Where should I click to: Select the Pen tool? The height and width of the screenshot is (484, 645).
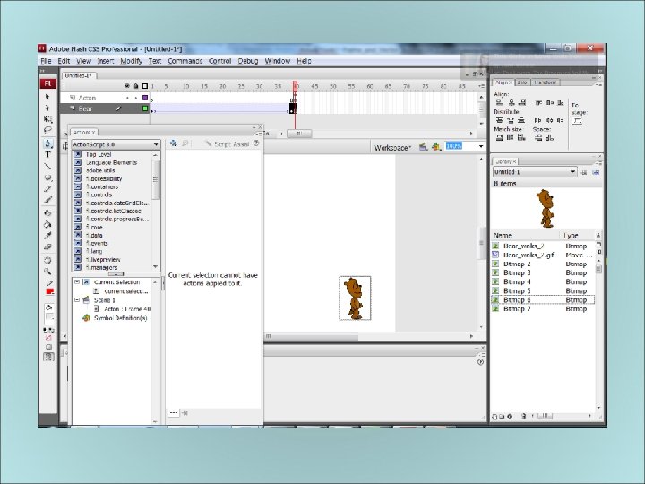[x=47, y=143]
